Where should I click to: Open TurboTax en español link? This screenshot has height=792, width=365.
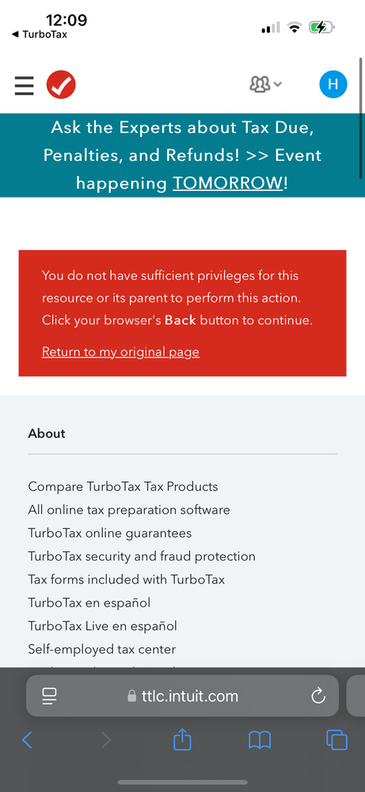(x=89, y=603)
